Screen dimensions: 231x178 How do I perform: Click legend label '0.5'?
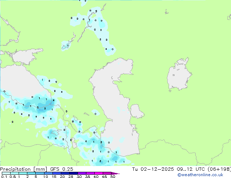(13, 177)
